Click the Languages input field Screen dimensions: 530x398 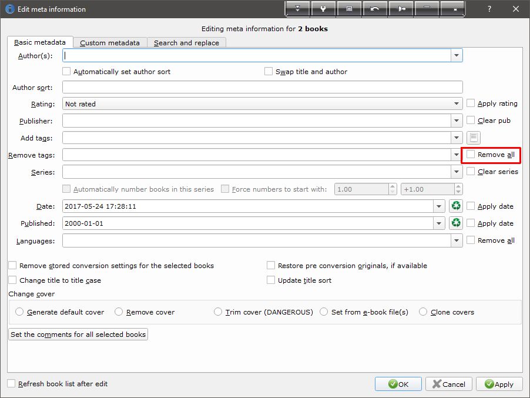pyautogui.click(x=257, y=241)
